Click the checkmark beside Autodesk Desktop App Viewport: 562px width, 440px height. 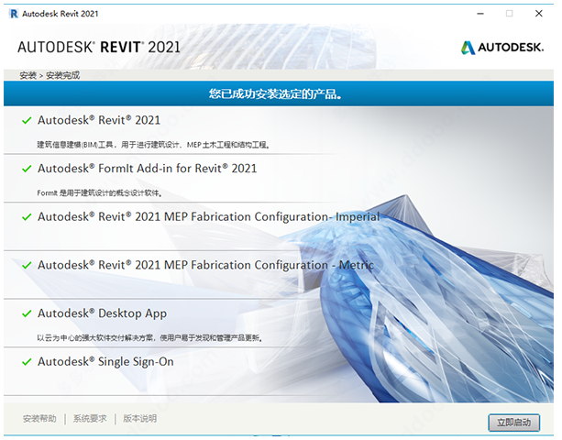pyautogui.click(x=27, y=313)
